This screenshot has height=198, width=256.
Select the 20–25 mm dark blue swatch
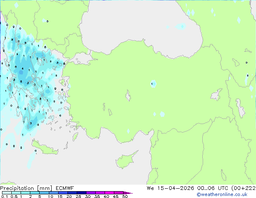[72, 193]
